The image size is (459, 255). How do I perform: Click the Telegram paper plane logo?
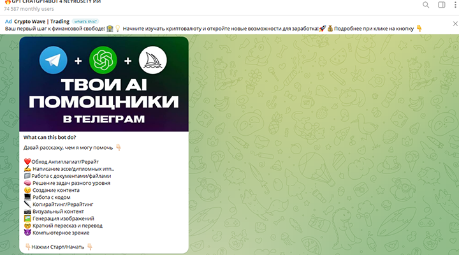click(x=54, y=61)
